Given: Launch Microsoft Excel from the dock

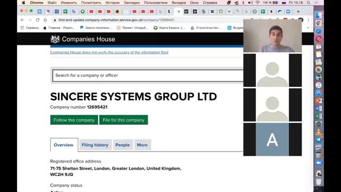Looking at the screenshot, I should tap(319, 116).
